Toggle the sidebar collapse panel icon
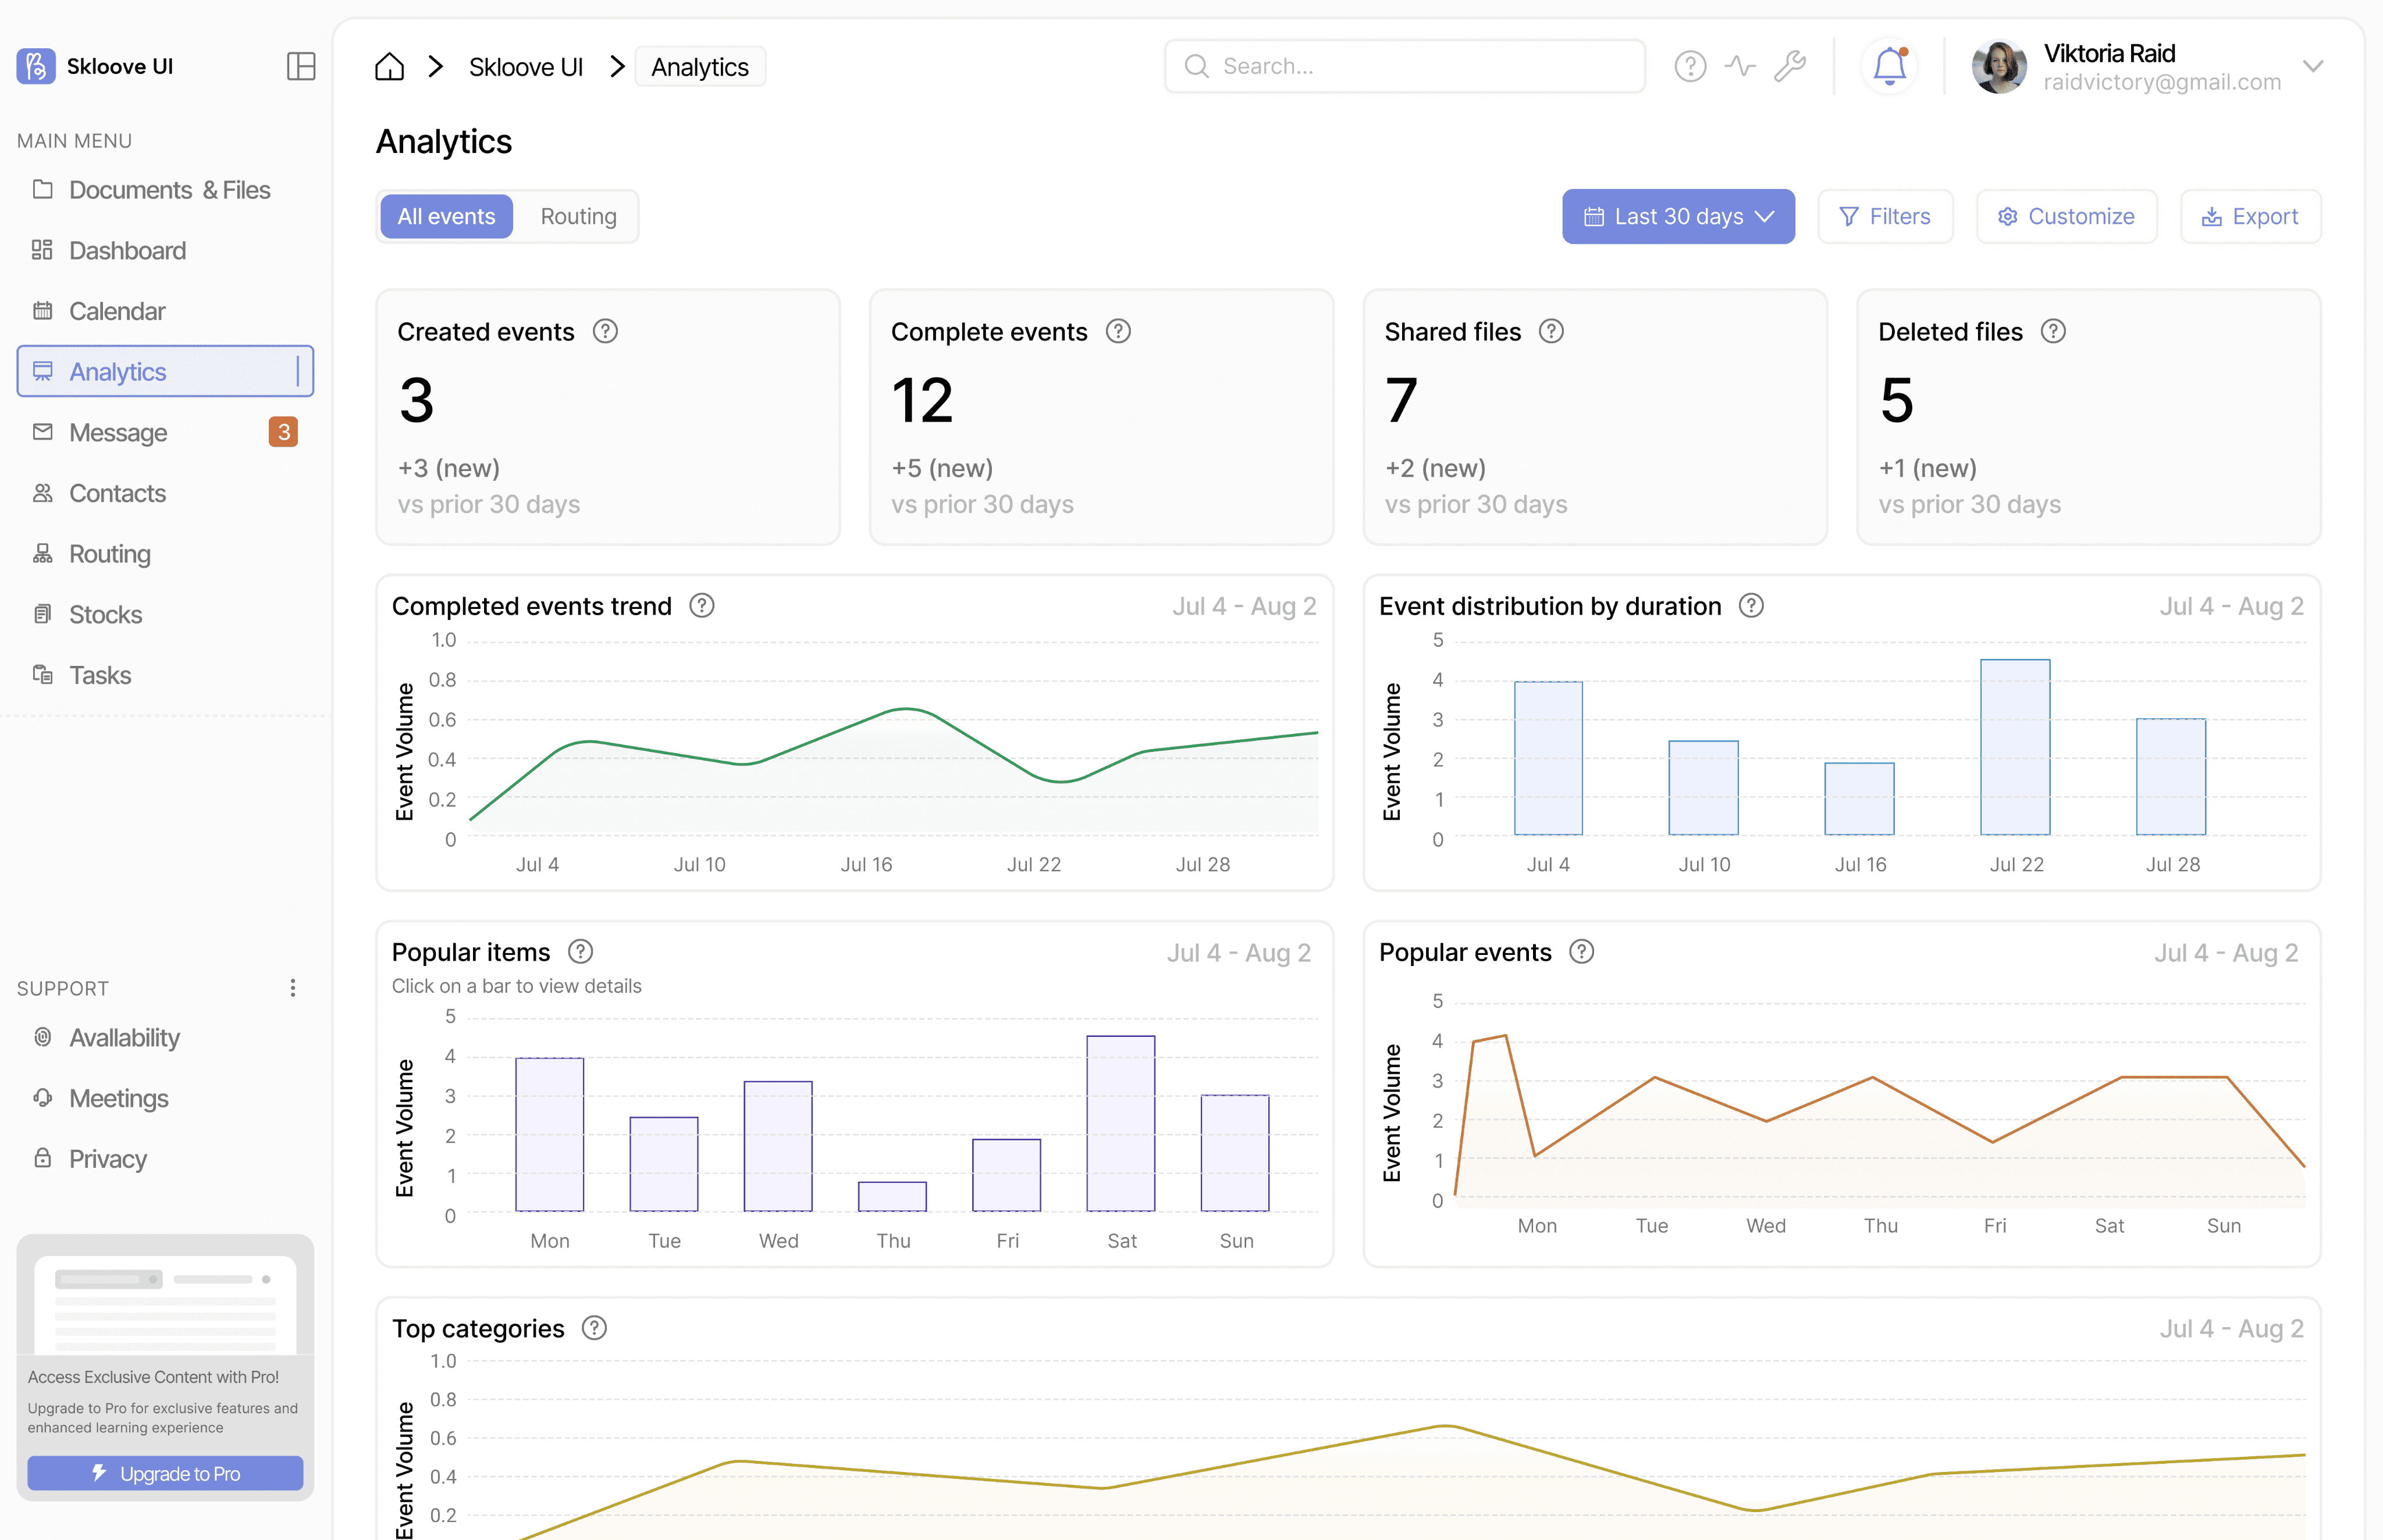 tap(300, 66)
